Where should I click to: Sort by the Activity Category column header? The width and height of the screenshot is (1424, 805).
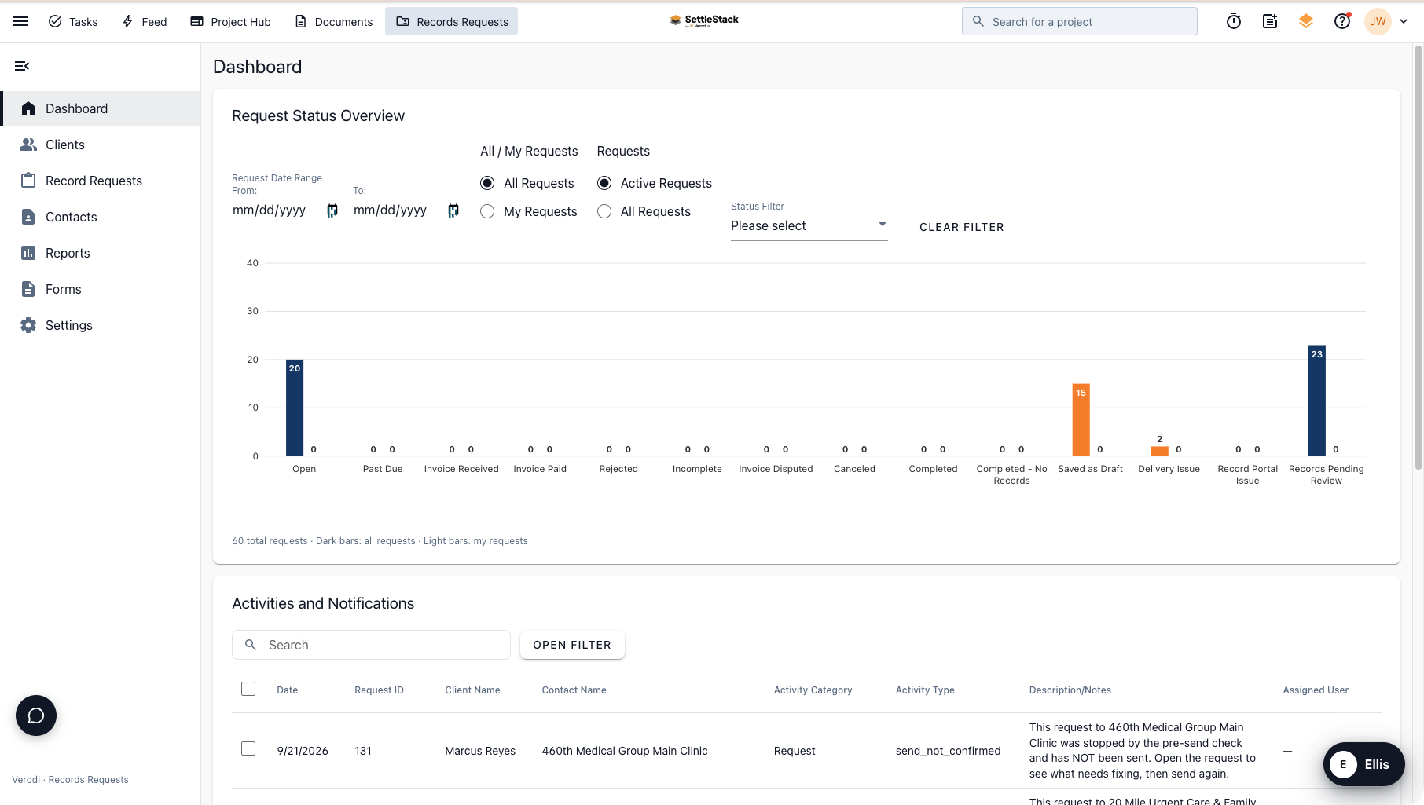pos(813,690)
